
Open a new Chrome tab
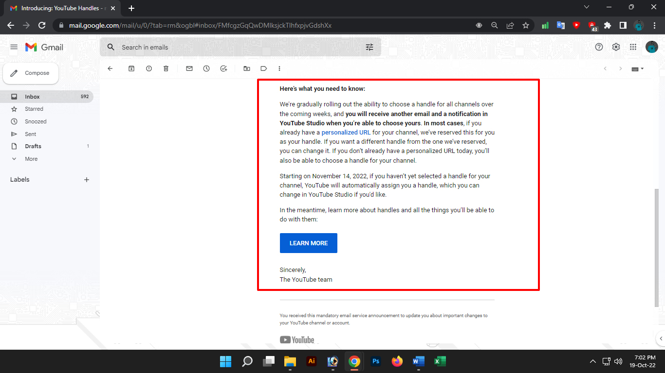point(131,8)
